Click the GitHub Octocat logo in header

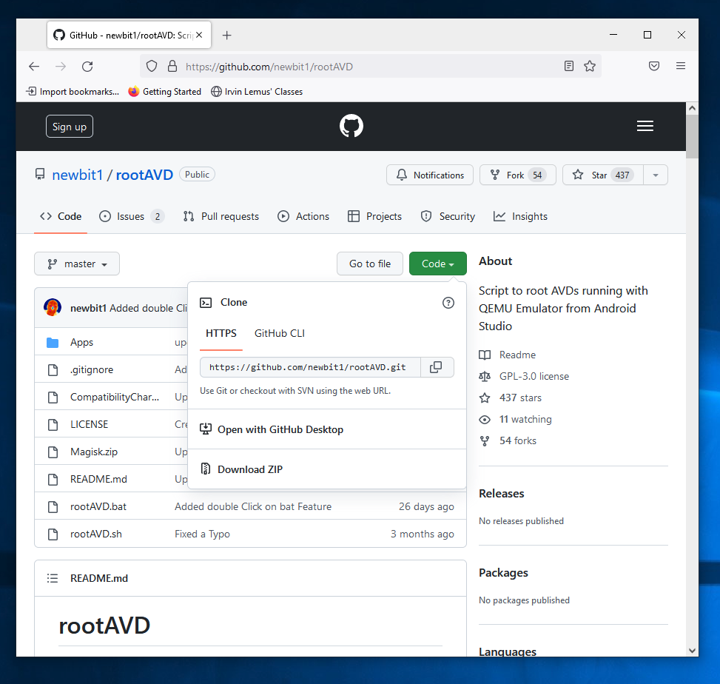[x=351, y=126]
